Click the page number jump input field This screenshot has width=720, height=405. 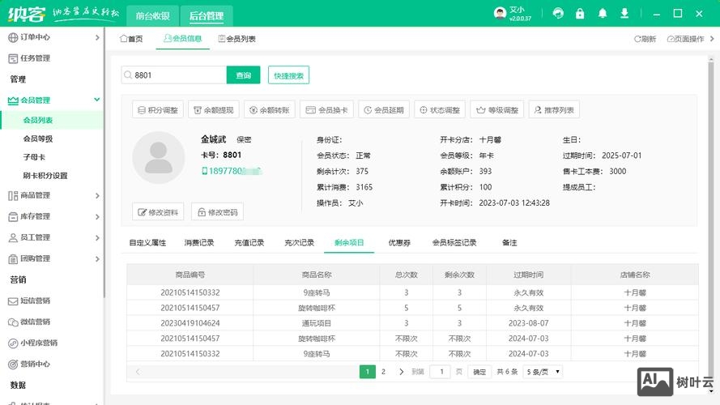pos(441,372)
